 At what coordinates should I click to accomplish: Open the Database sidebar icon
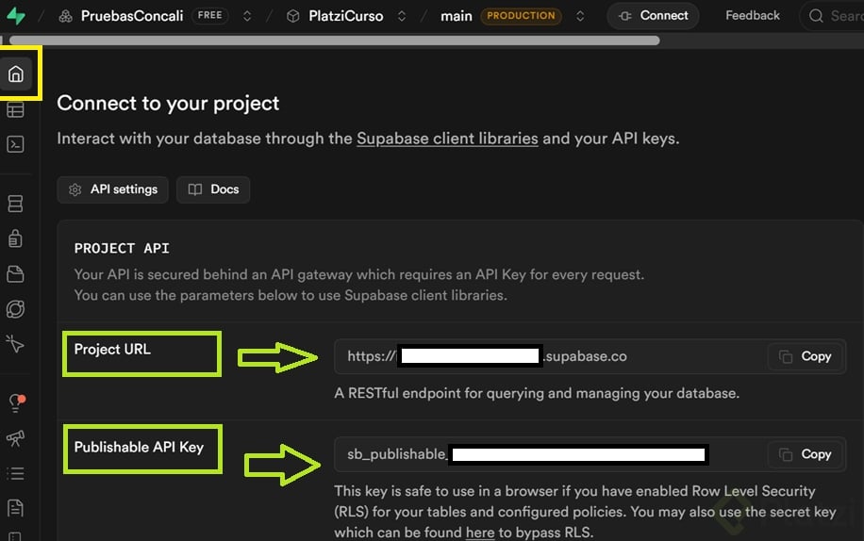(15, 204)
